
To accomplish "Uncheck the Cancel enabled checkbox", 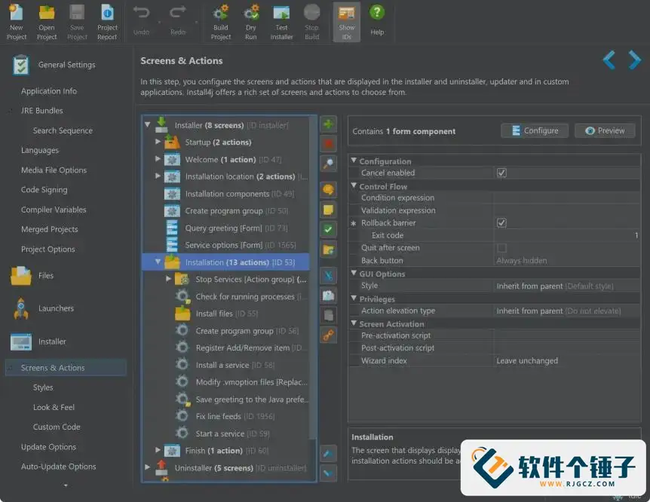I will [x=501, y=173].
